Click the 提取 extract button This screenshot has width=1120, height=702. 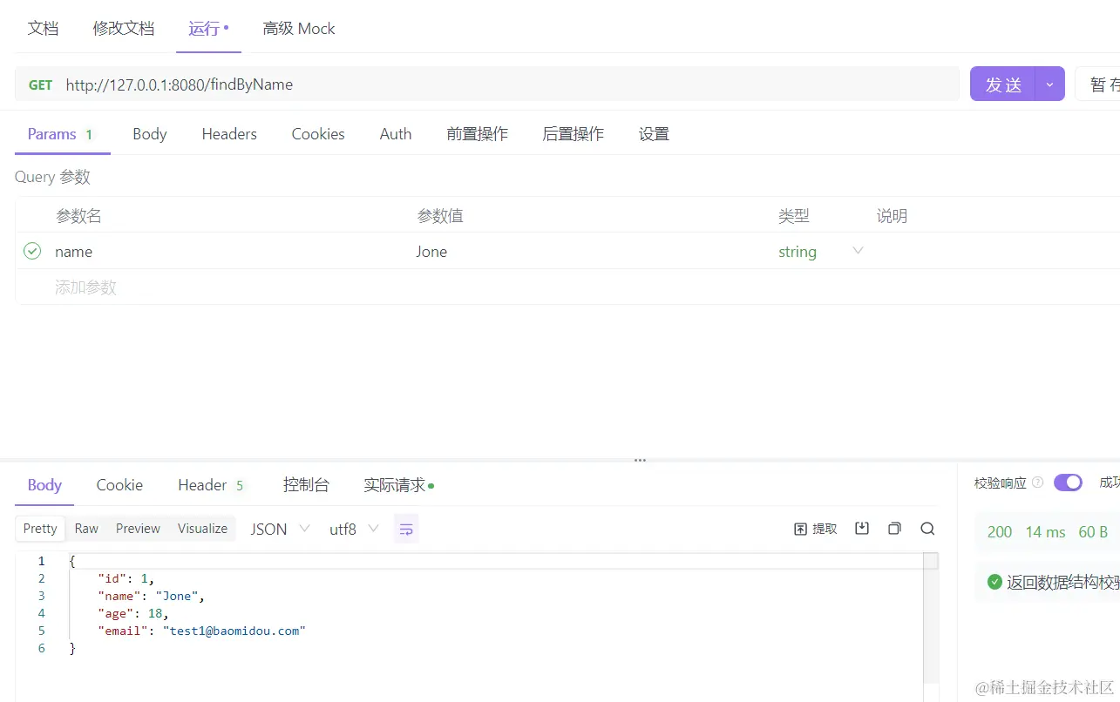click(816, 529)
